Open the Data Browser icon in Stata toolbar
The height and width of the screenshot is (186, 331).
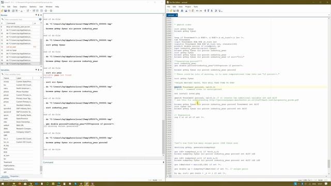37,11
